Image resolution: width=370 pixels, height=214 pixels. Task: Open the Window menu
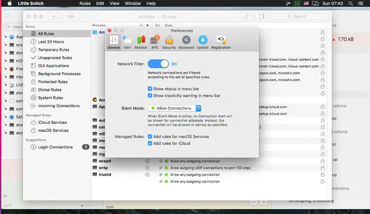(133, 4)
